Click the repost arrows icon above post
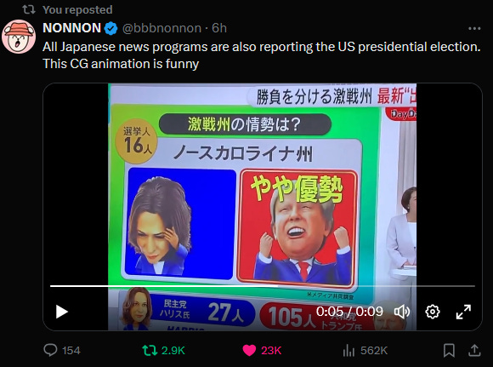 29,9
